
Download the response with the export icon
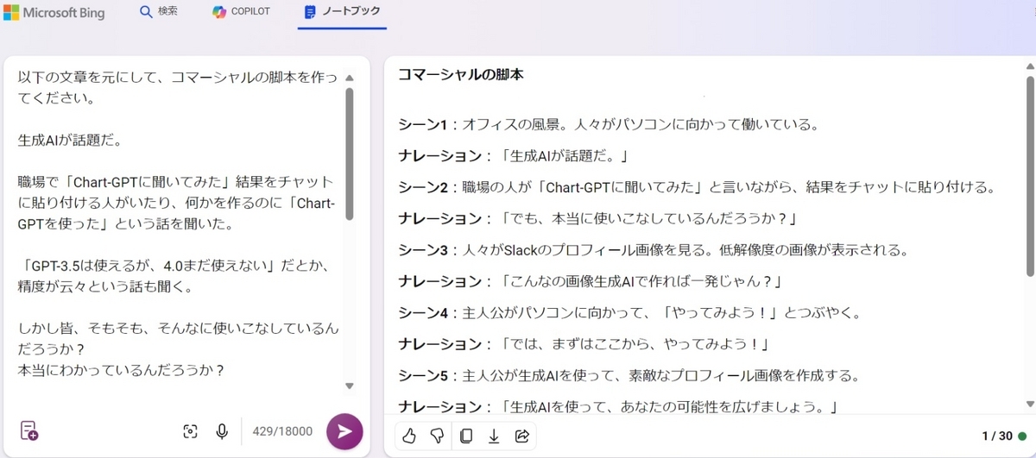[x=494, y=436]
